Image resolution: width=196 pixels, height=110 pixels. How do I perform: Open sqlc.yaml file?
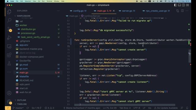[x=24, y=84]
